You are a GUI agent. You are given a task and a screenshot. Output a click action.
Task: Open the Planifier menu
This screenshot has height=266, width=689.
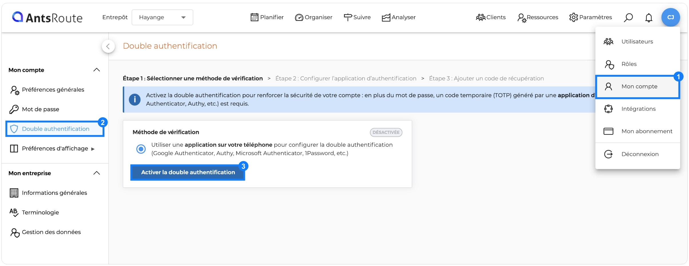(267, 17)
